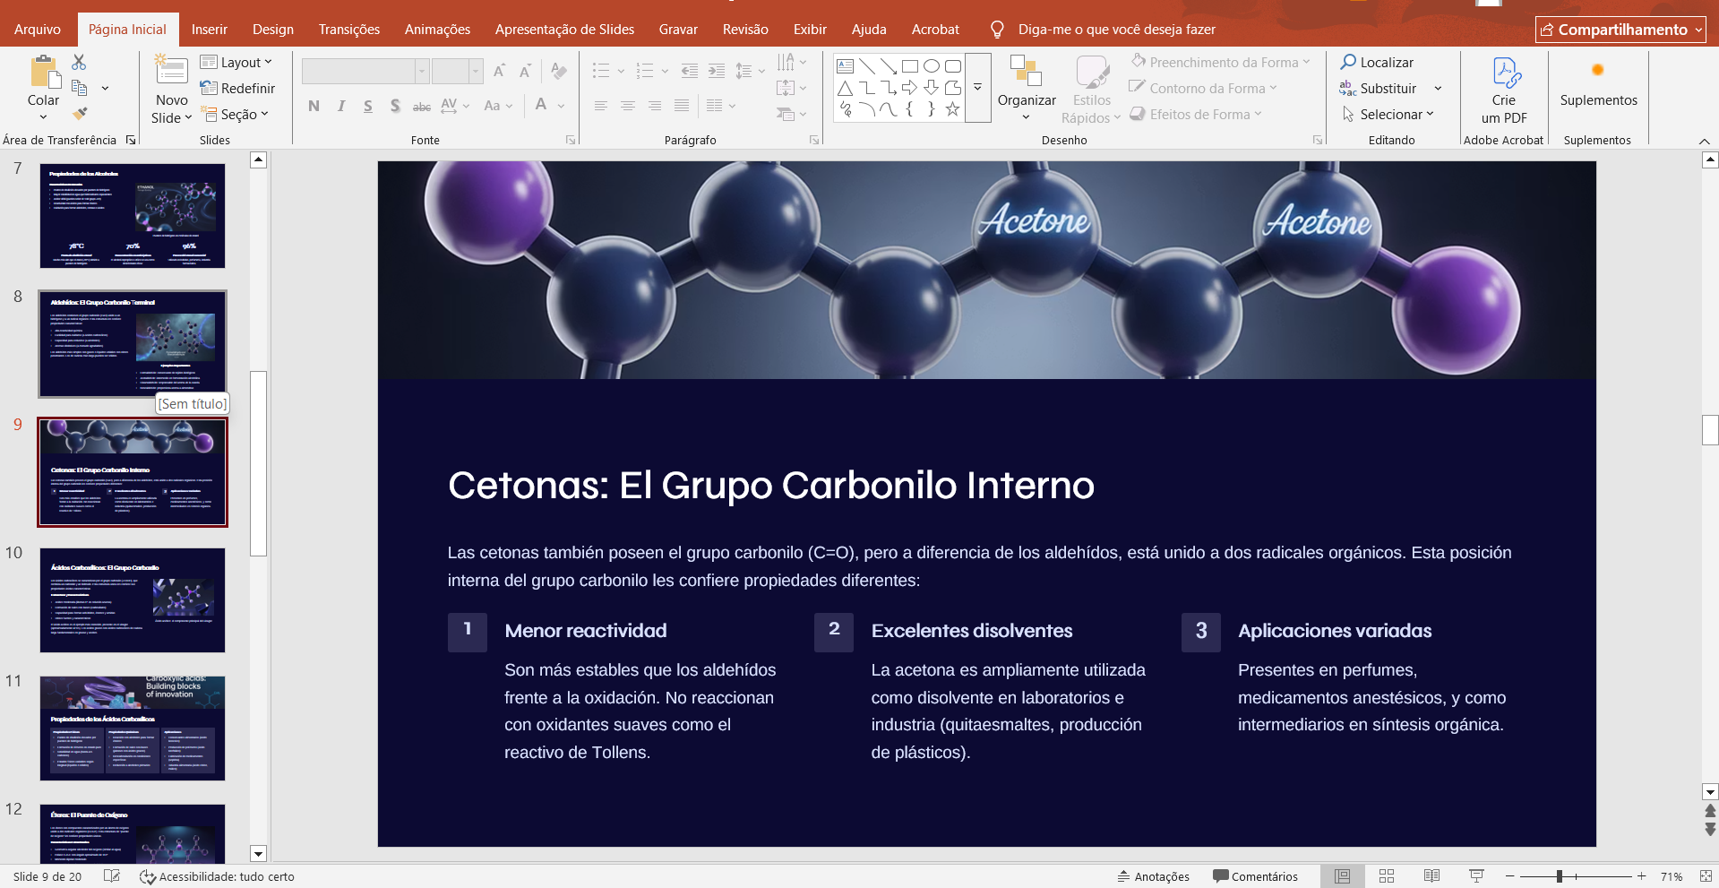Open the Layout dropdown
This screenshot has width=1719, height=888.
pyautogui.click(x=236, y=62)
